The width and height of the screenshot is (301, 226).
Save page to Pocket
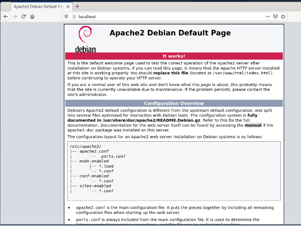(x=275, y=16)
